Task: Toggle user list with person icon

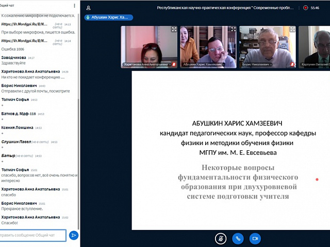Action: click(x=89, y=8)
